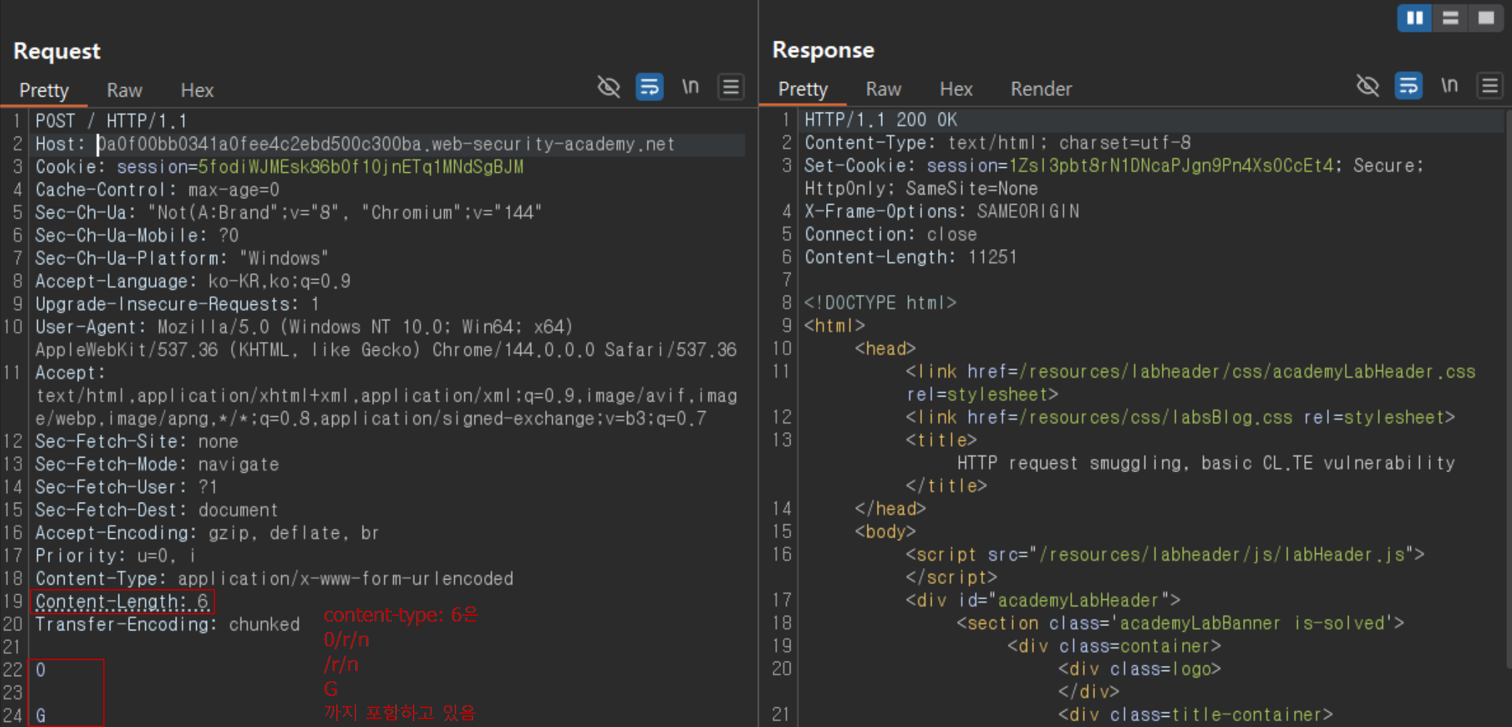Select the Hex tab in Response

point(956,89)
